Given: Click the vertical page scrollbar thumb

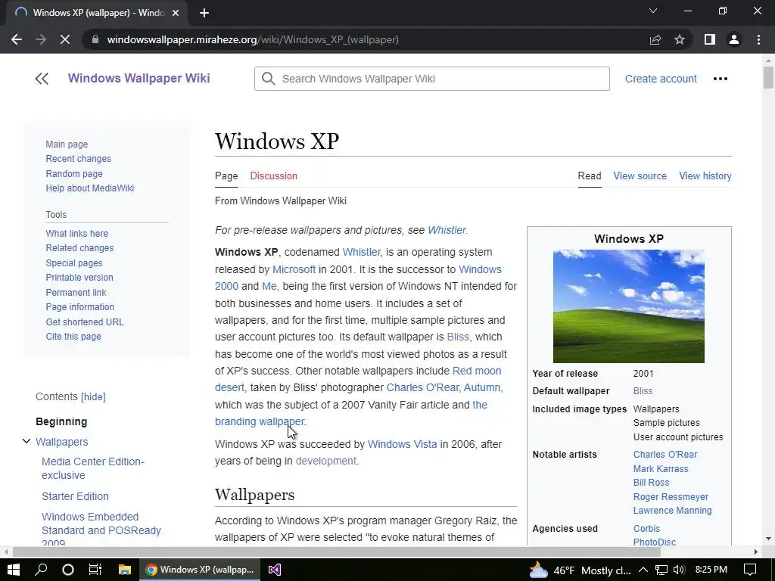Looking at the screenshot, I should [768, 78].
